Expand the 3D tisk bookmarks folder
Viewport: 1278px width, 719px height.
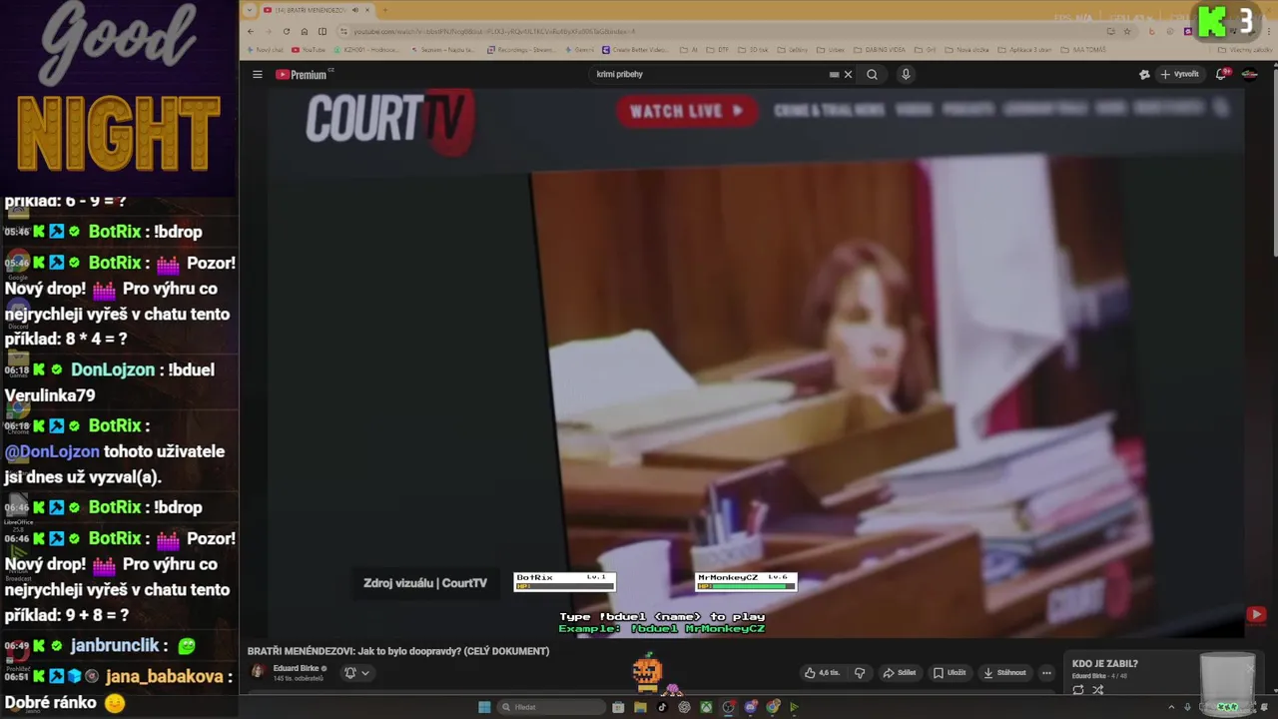pyautogui.click(x=754, y=50)
